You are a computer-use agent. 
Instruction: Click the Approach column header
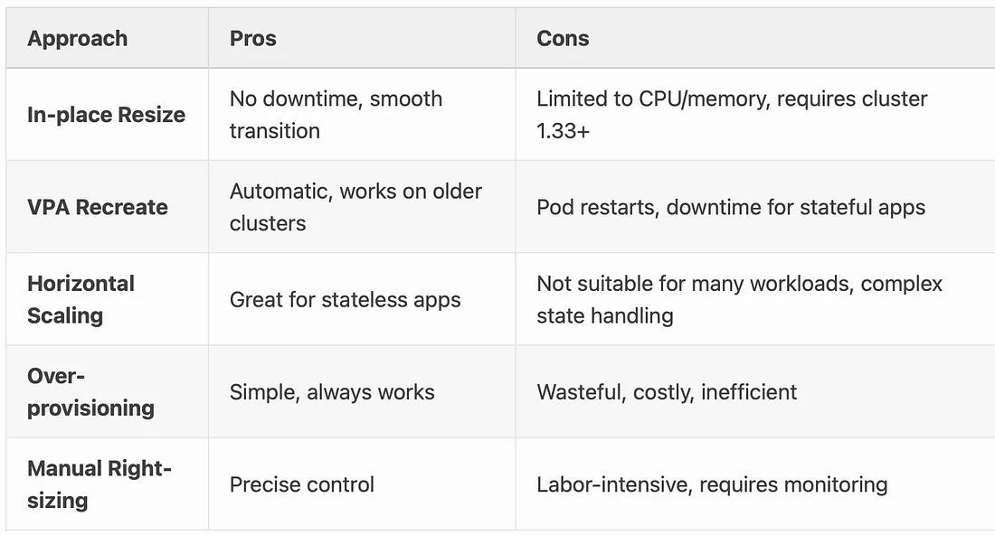click(78, 39)
